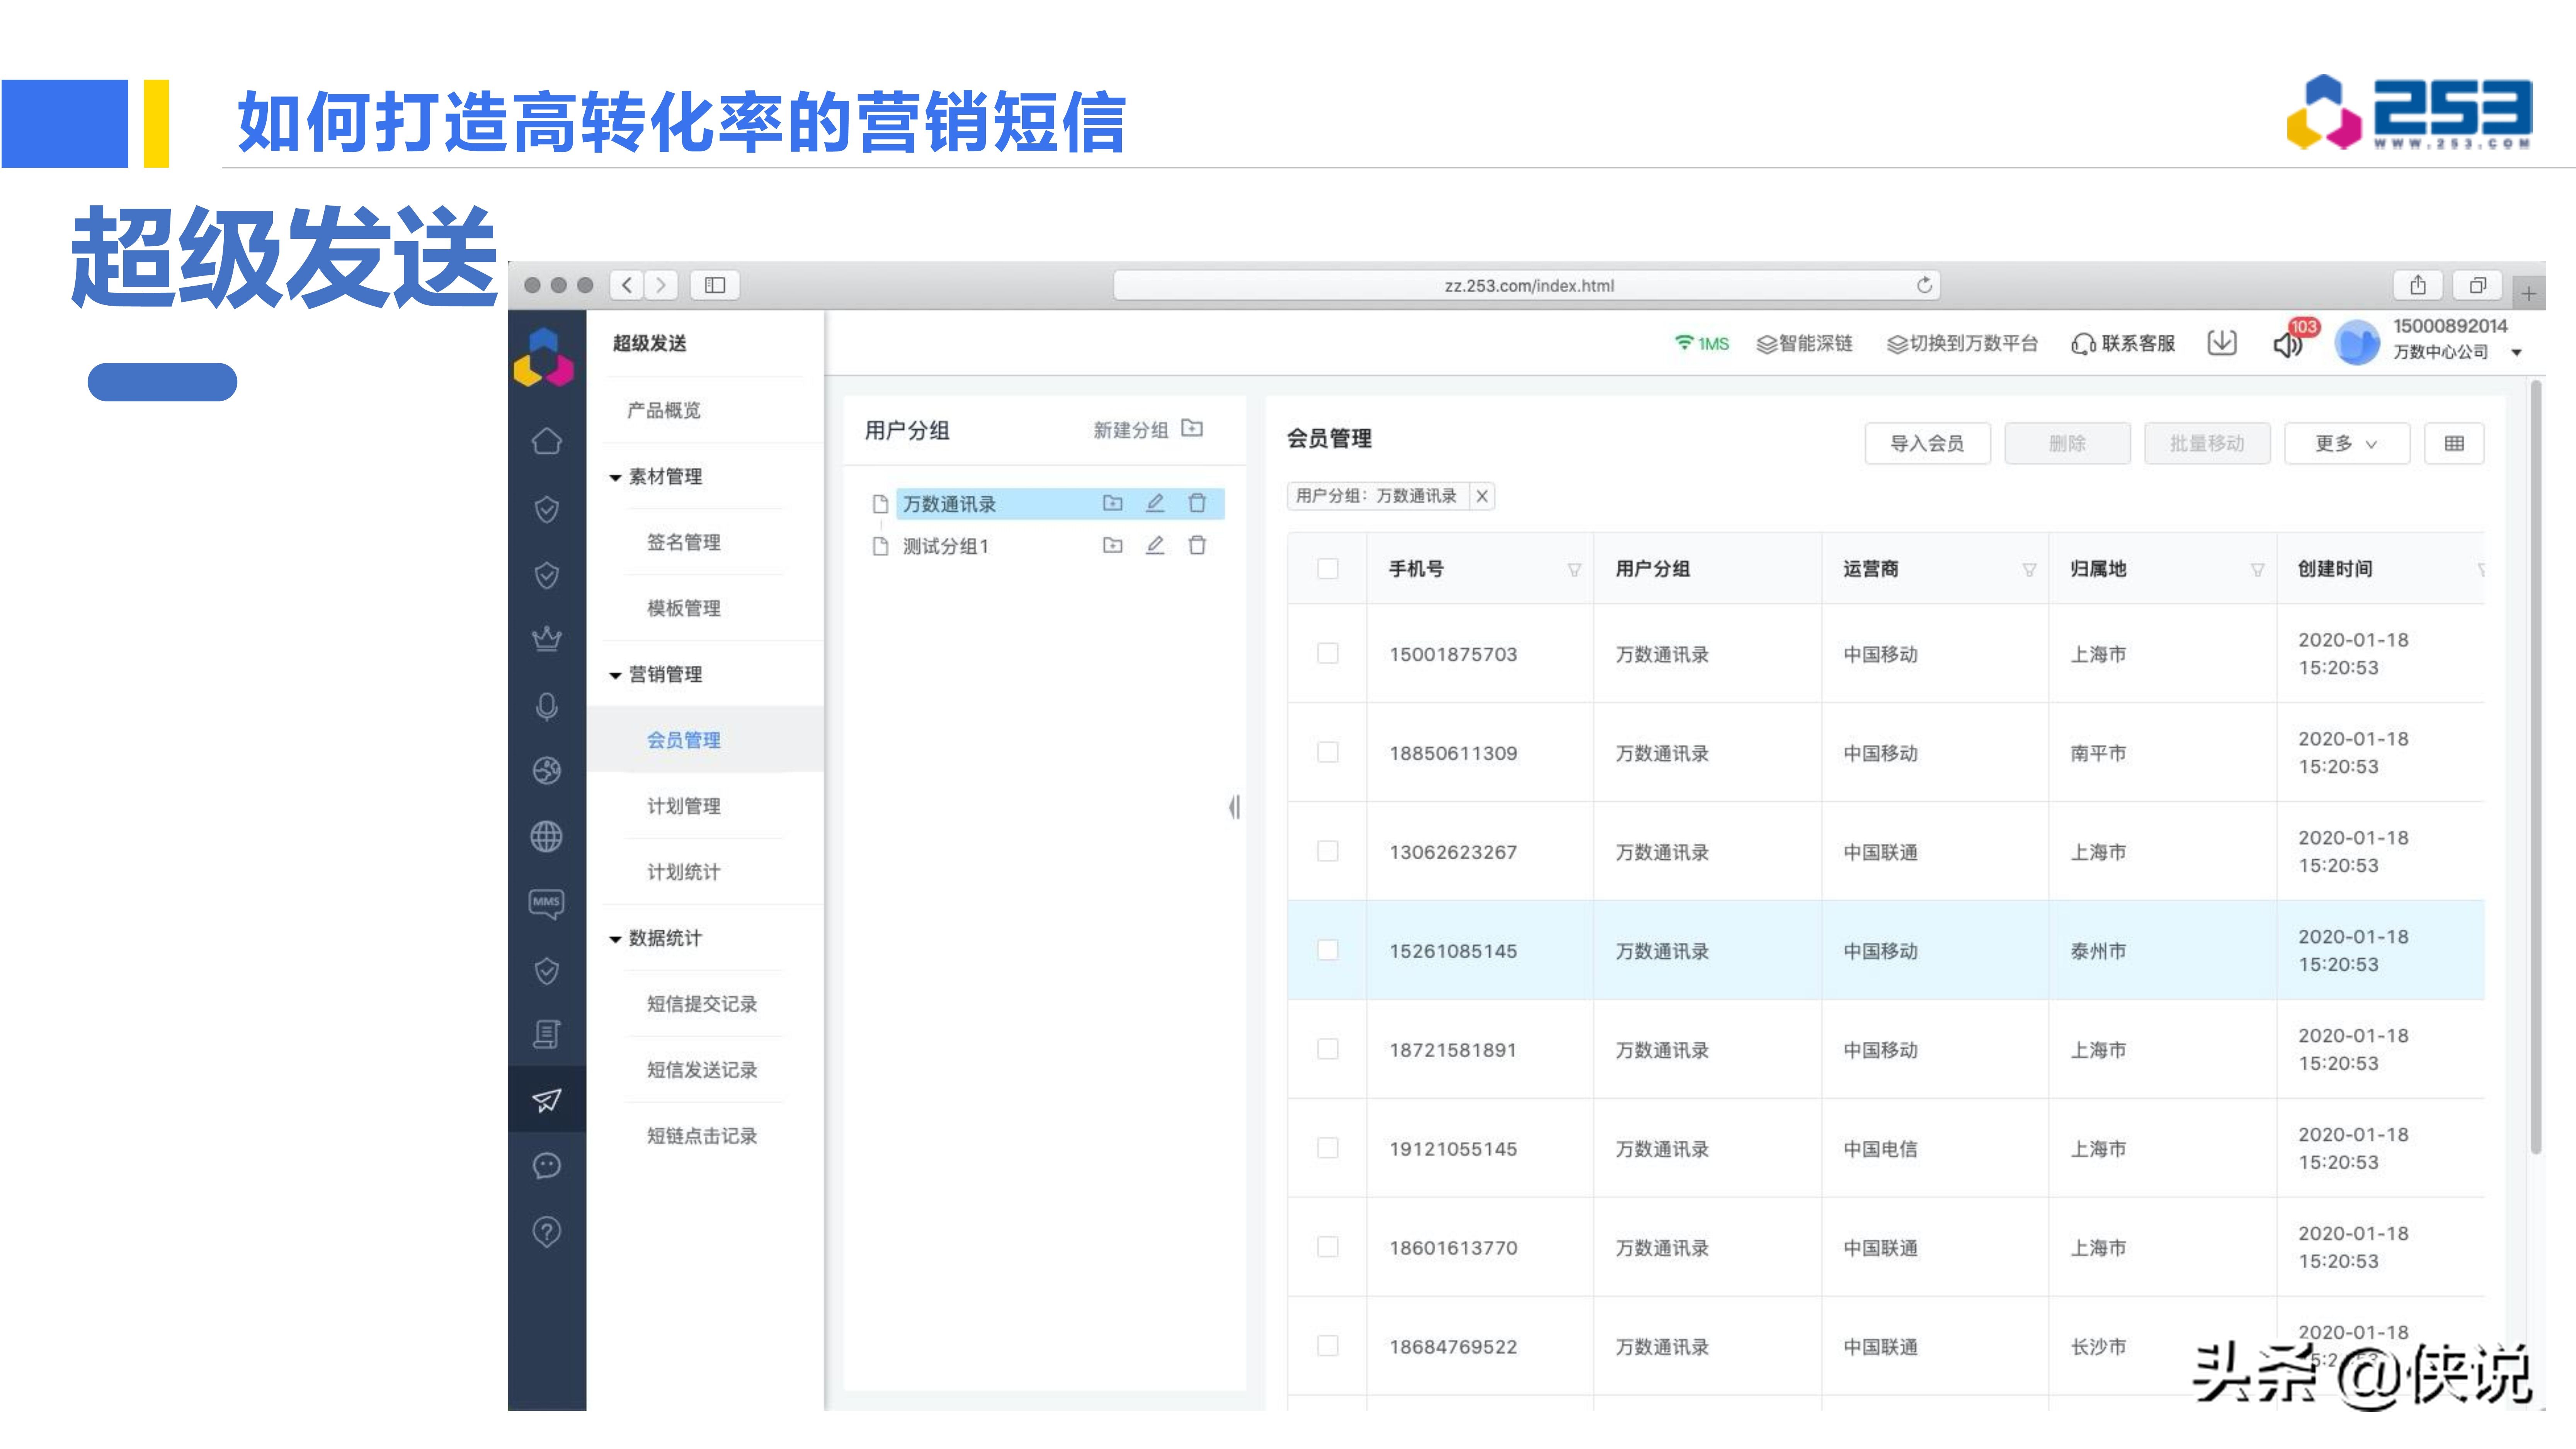Go to 短信发送记录 menu item

click(702, 1070)
